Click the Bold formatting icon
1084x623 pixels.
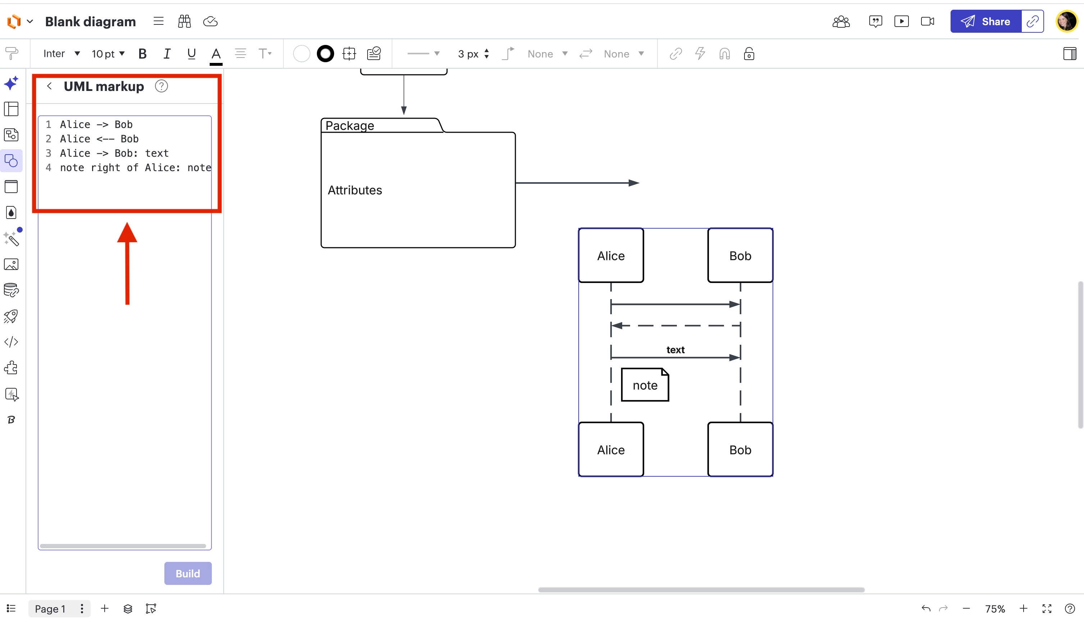coord(142,54)
